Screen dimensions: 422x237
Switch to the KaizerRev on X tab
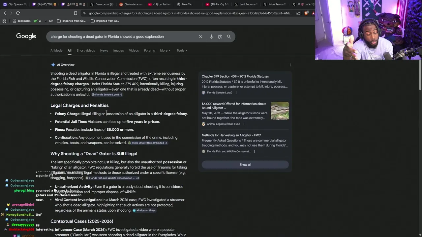(274, 4)
